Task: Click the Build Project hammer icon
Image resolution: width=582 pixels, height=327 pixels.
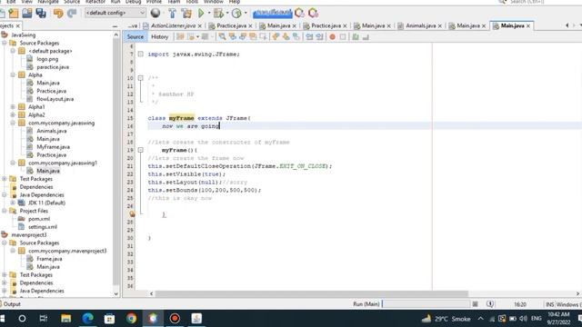Action: pyautogui.click(x=172, y=14)
